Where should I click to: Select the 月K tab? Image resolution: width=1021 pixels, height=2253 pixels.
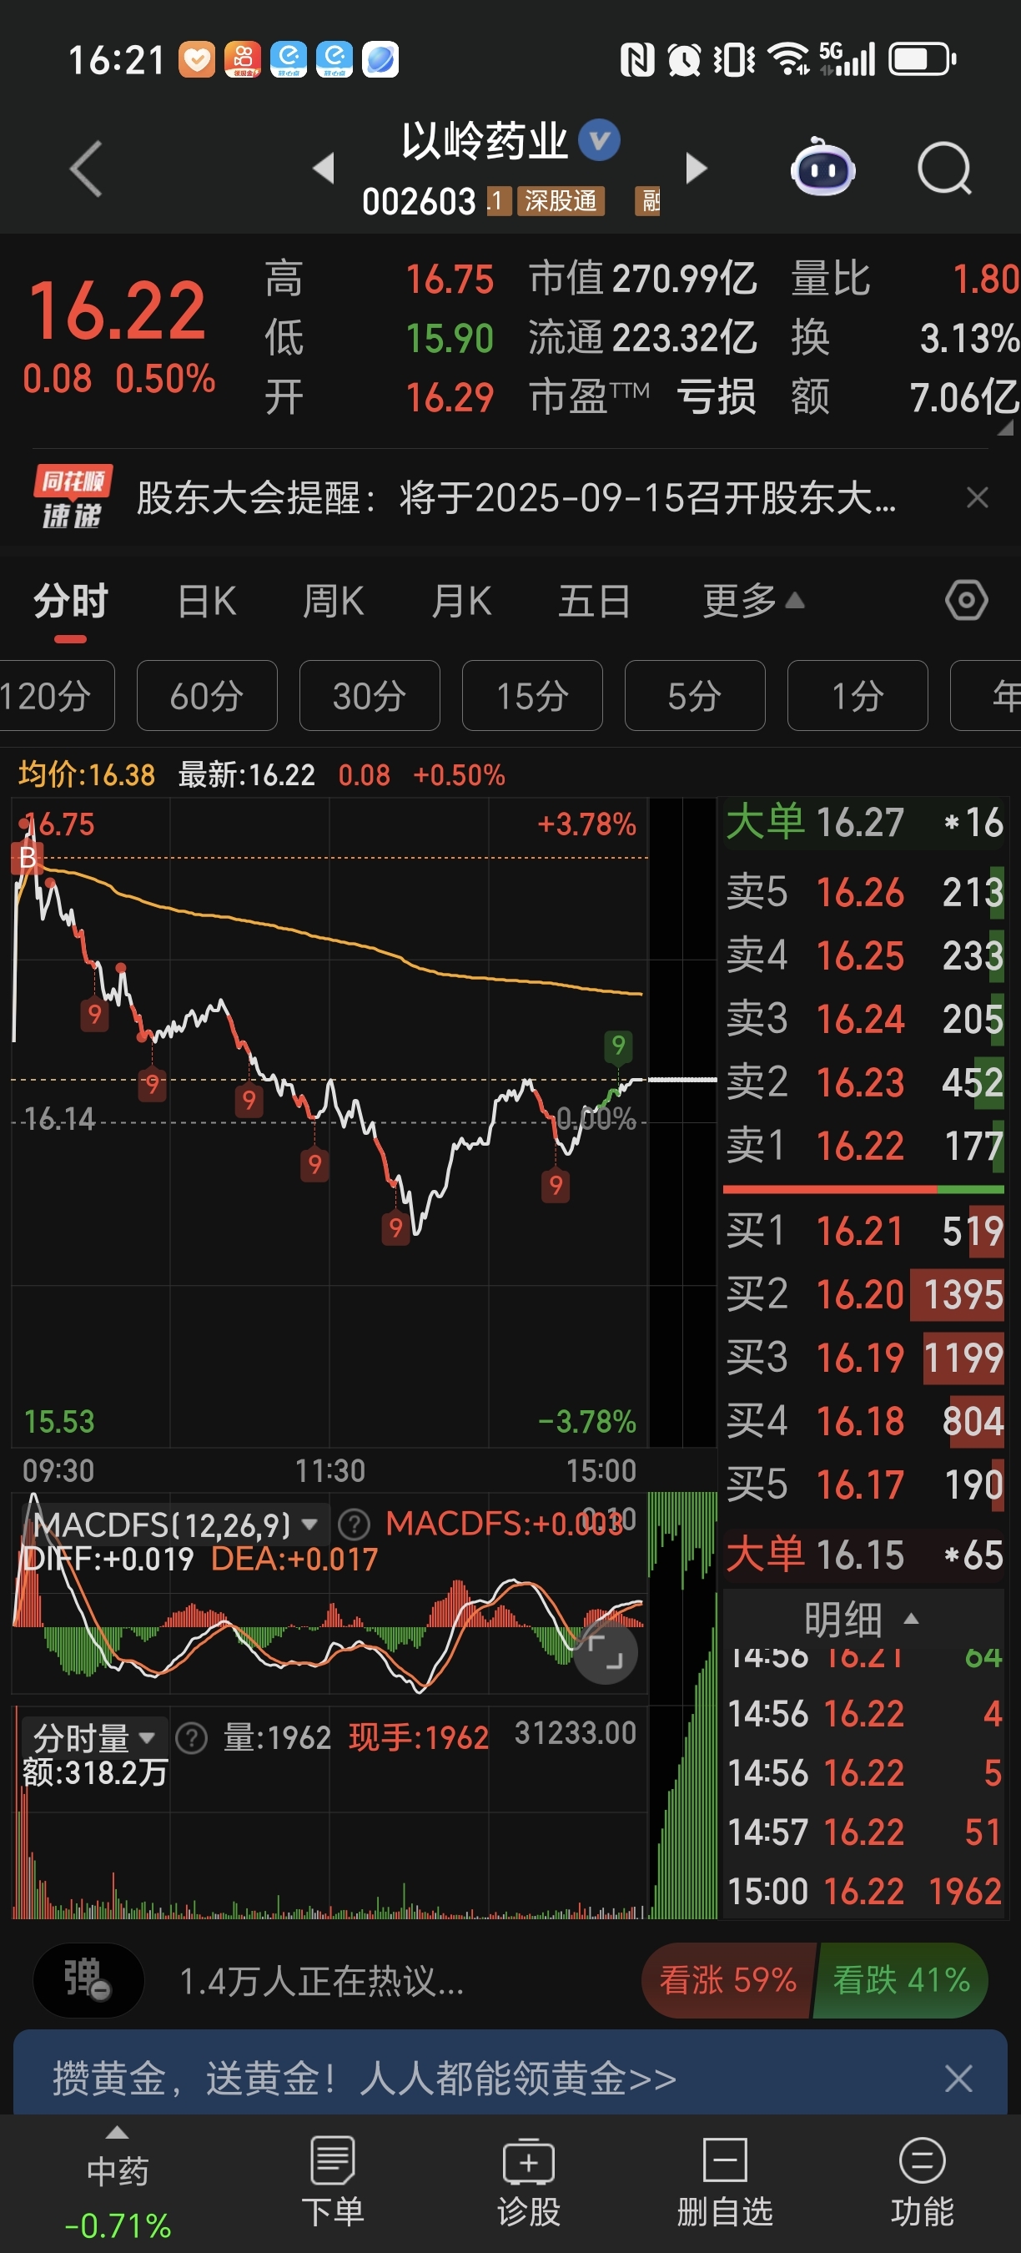[461, 602]
